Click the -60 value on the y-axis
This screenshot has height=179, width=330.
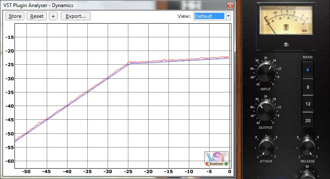(x=10, y=161)
